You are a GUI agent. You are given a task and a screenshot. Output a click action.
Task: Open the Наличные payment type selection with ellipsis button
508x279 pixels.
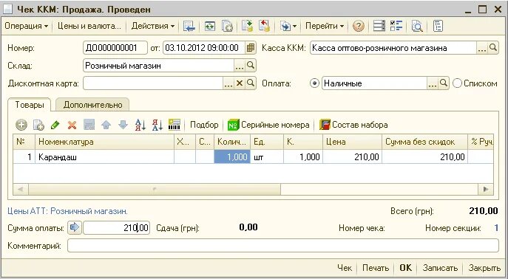[432, 83]
